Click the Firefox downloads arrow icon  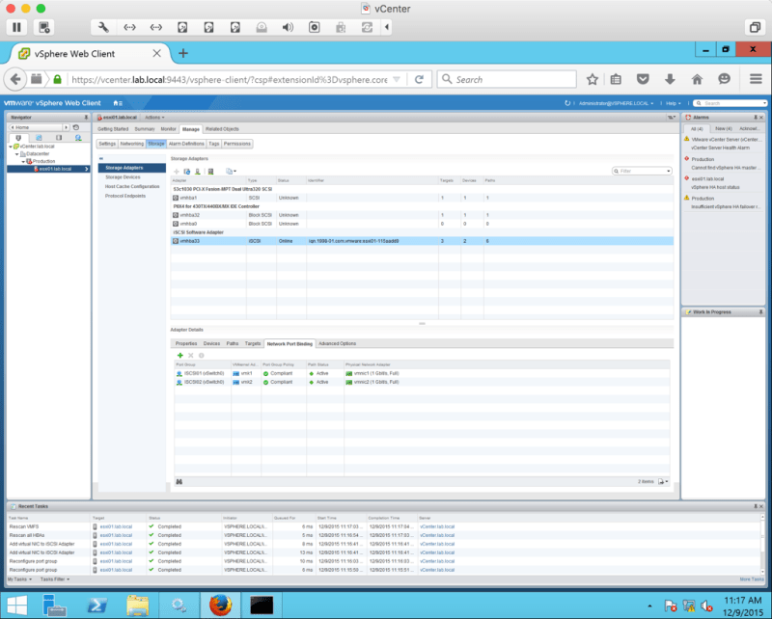669,79
